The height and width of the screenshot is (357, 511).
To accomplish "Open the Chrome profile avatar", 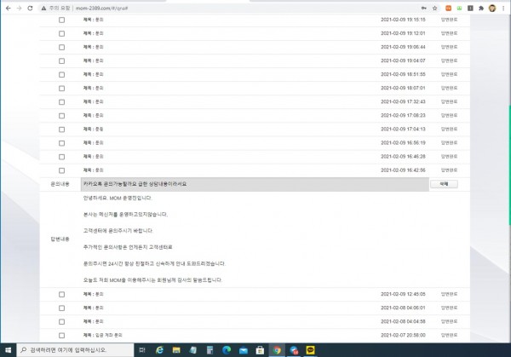I will (492, 9).
